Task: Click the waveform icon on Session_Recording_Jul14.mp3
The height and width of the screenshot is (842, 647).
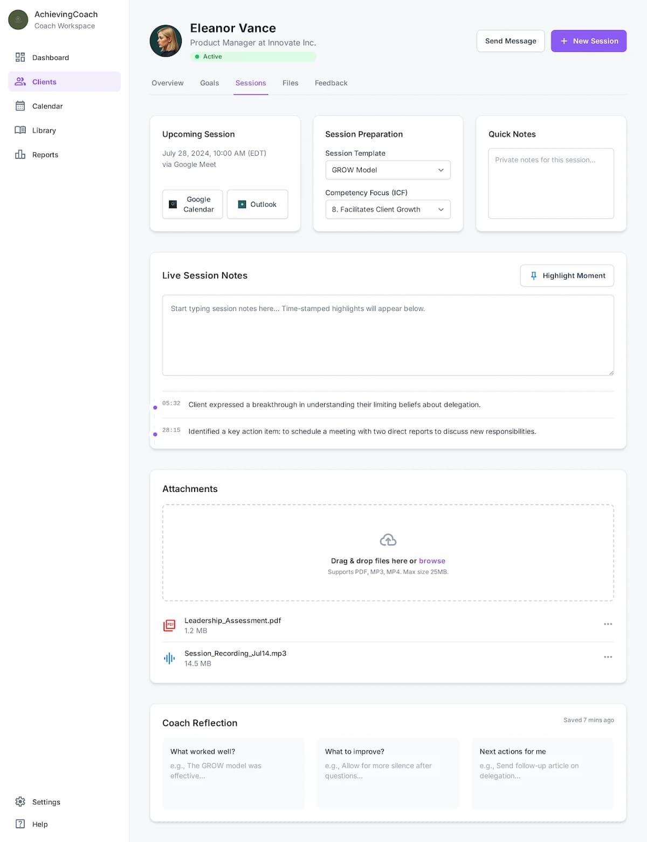Action: click(x=169, y=658)
